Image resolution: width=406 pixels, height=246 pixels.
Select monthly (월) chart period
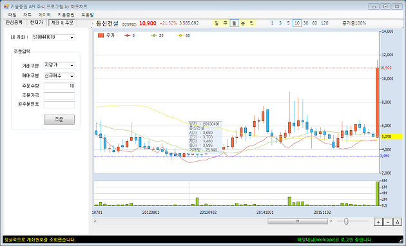(x=234, y=23)
